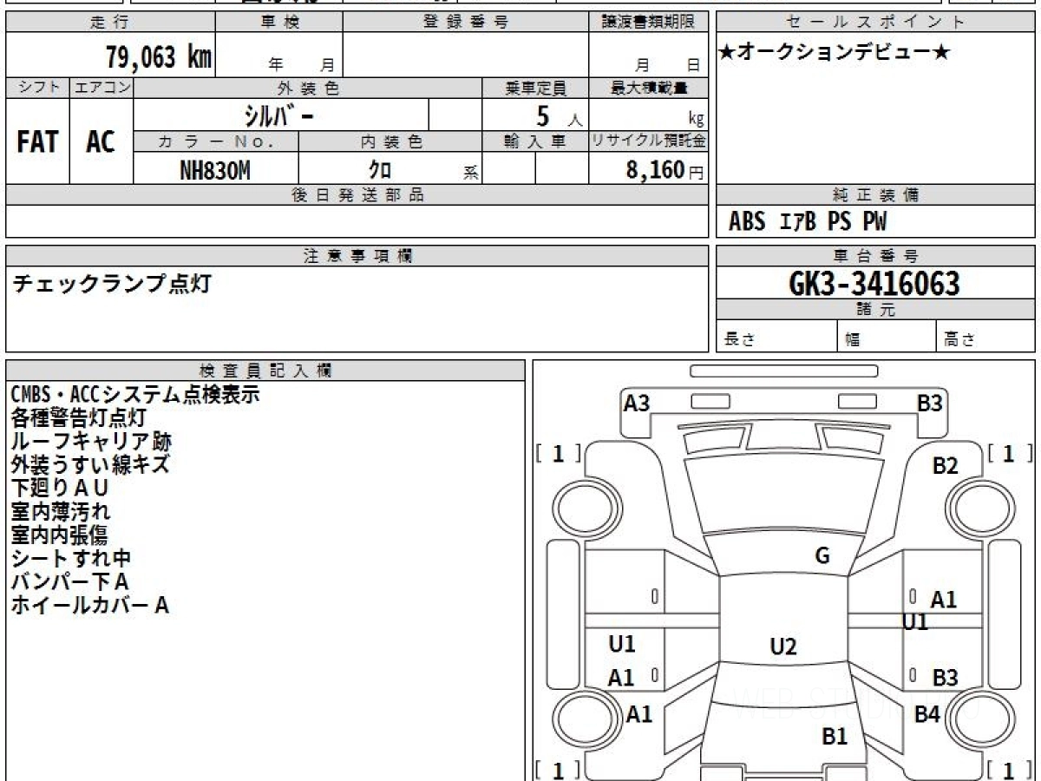Viewport: 1041px width, 781px height.
Task: Click the チェックランプ点灯 caution note
Action: (x=111, y=283)
